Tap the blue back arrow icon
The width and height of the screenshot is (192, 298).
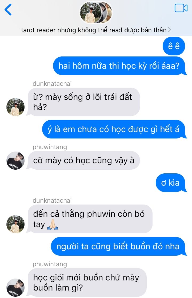coord(8,10)
